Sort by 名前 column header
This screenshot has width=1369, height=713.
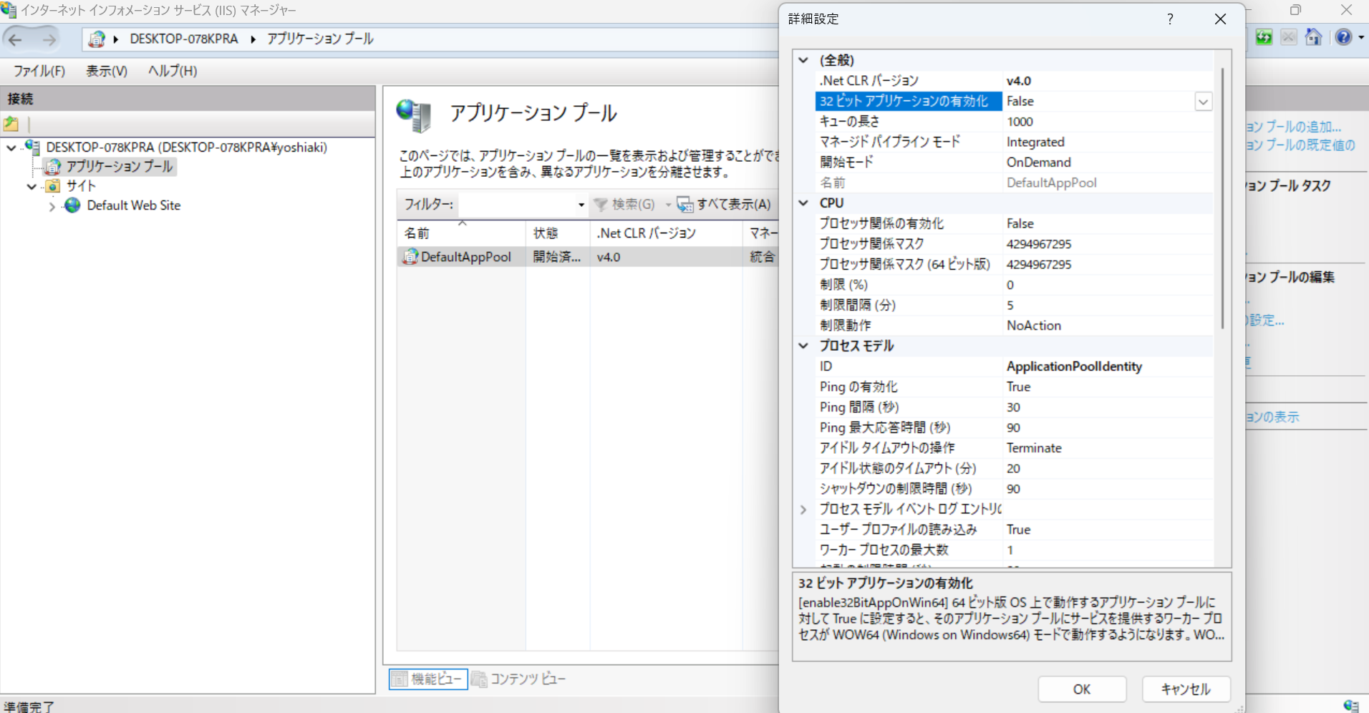coord(461,233)
